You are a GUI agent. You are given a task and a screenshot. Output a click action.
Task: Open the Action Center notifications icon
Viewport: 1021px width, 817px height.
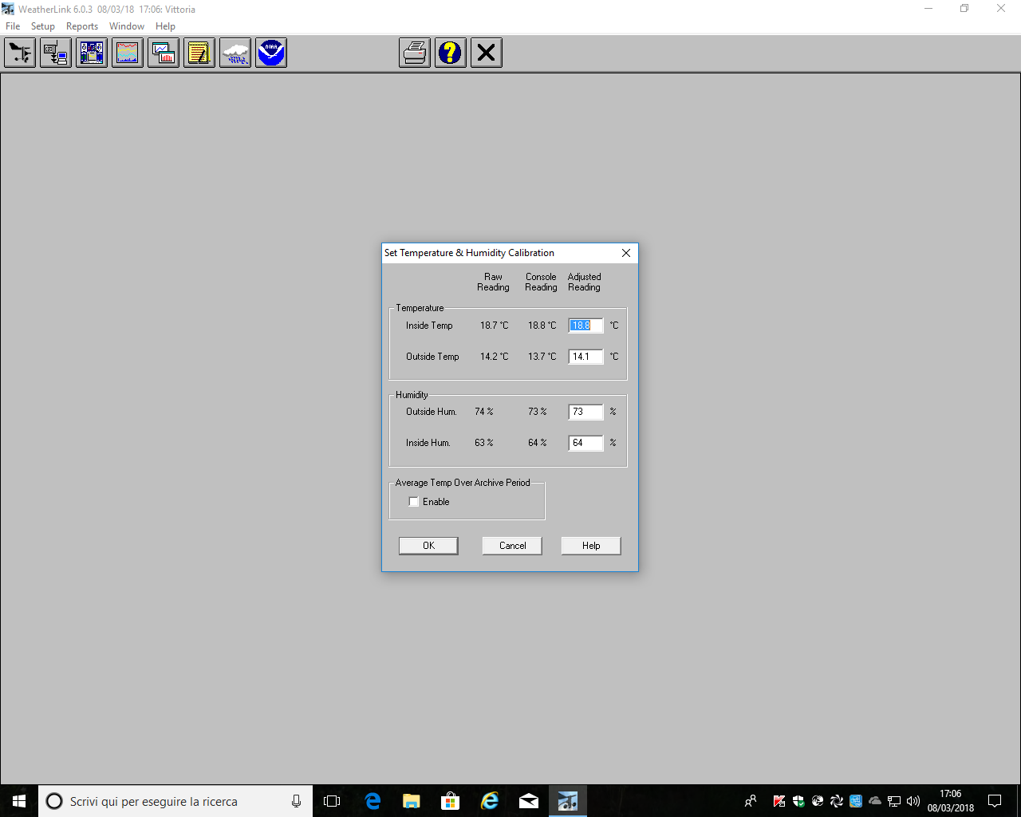[995, 801]
